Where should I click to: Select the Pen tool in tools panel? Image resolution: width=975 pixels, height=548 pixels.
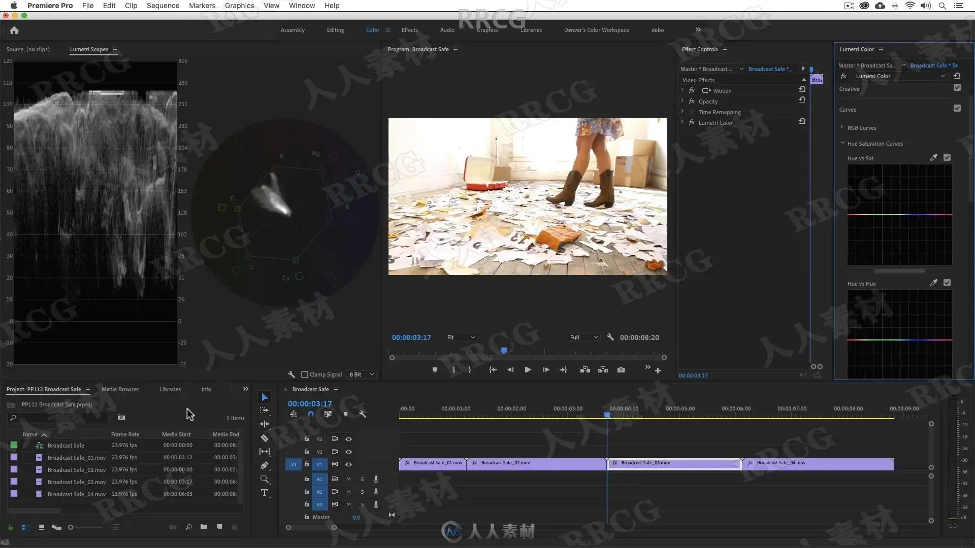point(265,465)
